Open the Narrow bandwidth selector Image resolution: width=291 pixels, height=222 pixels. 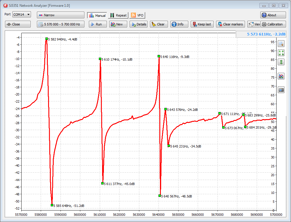(61, 15)
